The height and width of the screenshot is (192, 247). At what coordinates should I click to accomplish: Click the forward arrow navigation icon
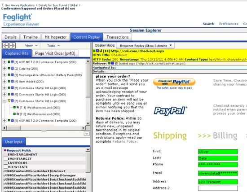pyautogui.click(x=13, y=46)
